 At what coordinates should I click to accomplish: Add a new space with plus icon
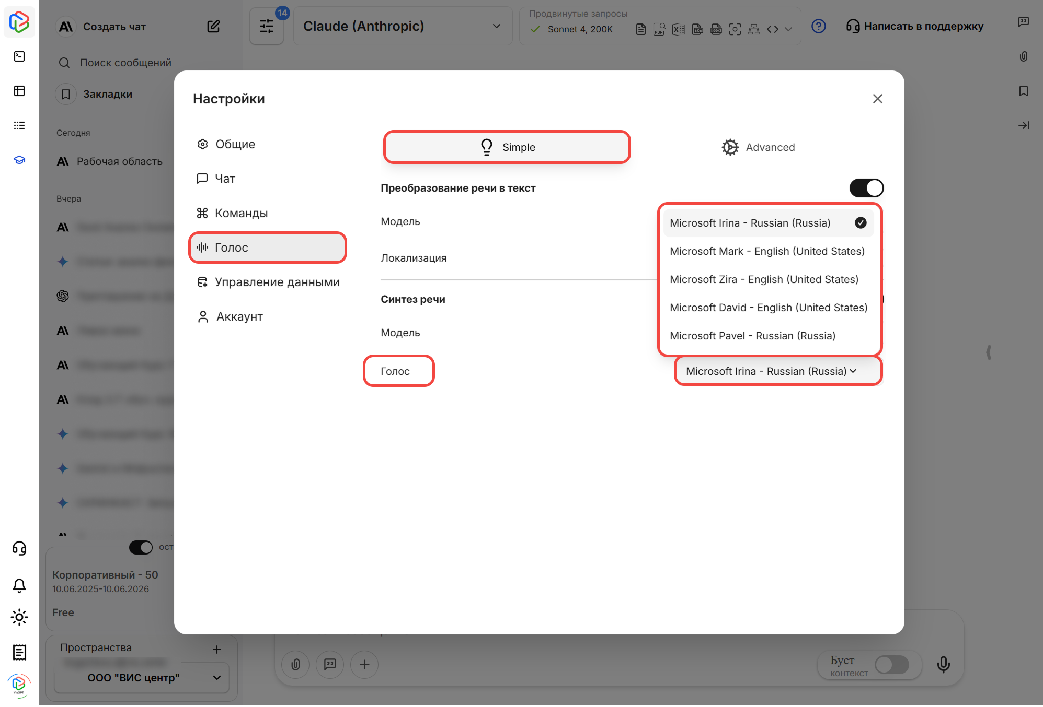217,650
